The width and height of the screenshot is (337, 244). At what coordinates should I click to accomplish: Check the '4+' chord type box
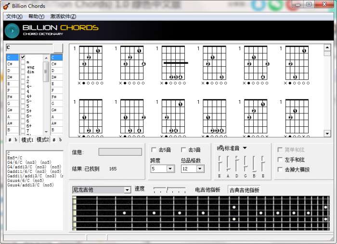point(23,96)
